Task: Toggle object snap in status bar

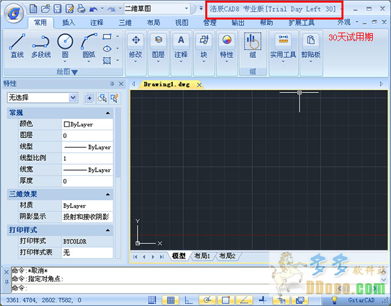Action: click(225, 300)
